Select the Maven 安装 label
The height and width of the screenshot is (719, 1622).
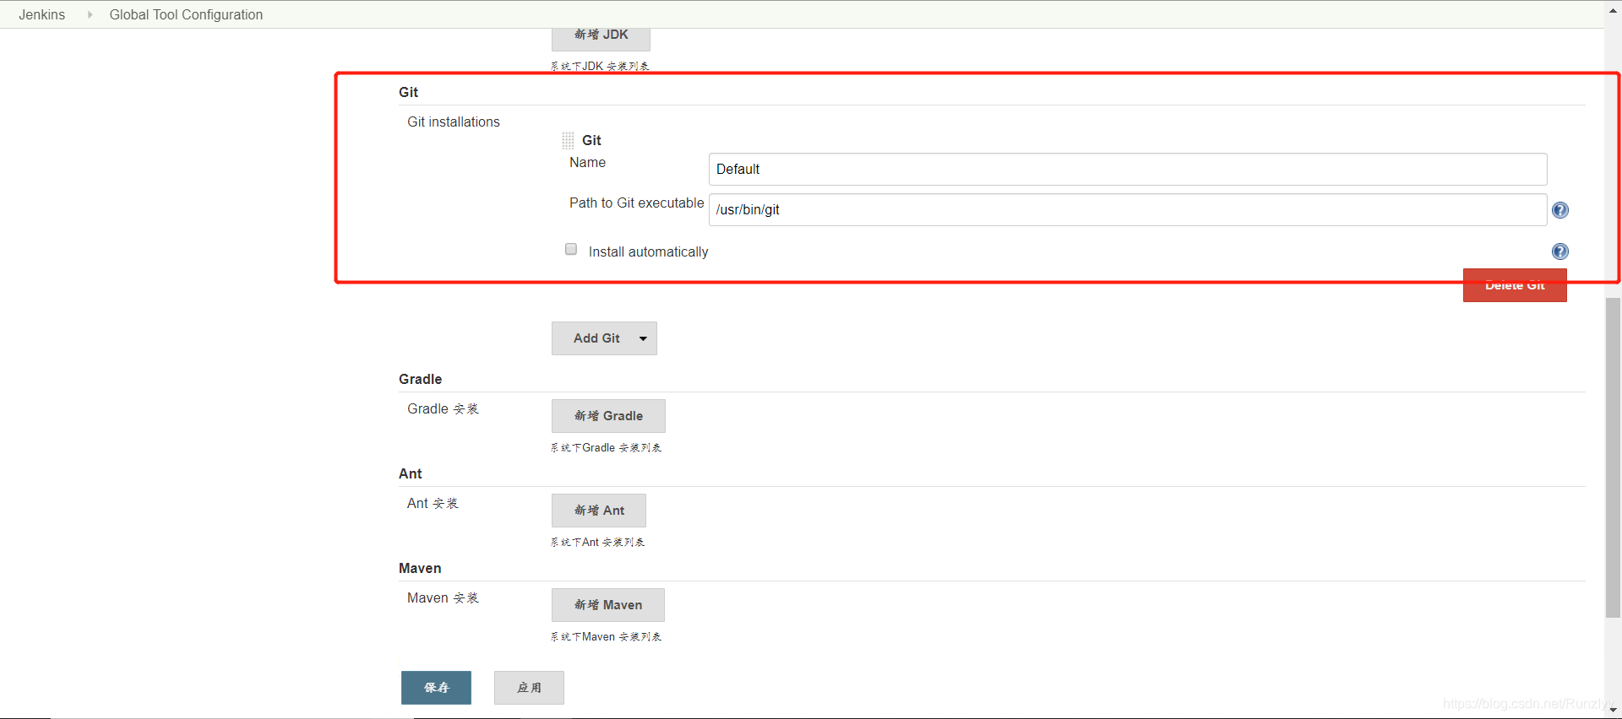[443, 597]
